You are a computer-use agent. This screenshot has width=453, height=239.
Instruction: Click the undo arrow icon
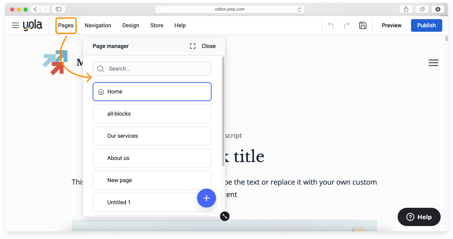coord(331,25)
